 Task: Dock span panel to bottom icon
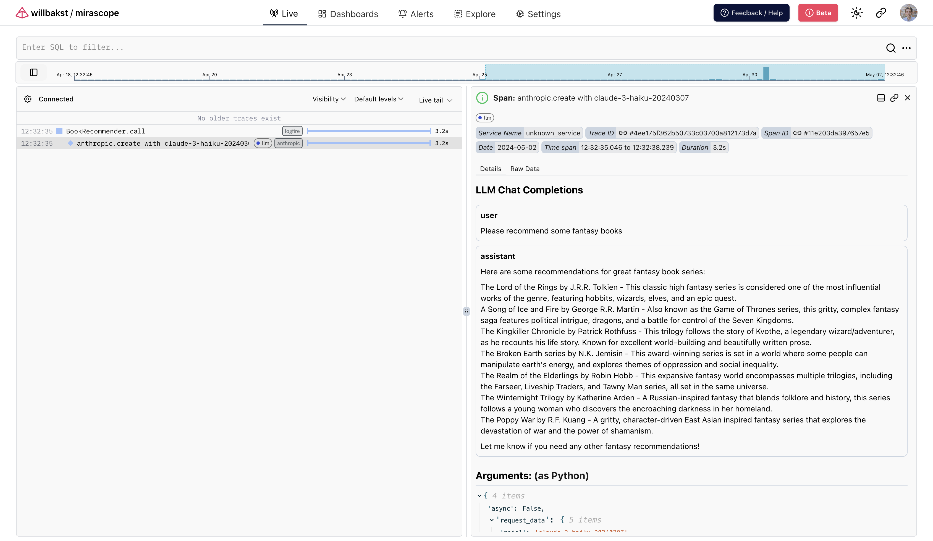tap(881, 98)
